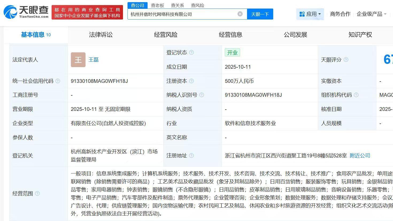Screen dimensions: 393x221
Task: Click the 王 avatar thumbnail
Action: click(x=78, y=60)
